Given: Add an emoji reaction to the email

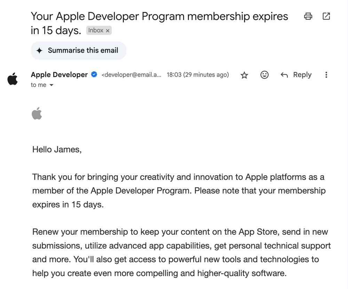Looking at the screenshot, I should [x=264, y=75].
